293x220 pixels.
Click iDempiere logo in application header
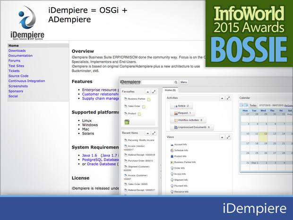pyautogui.click(x=130, y=82)
